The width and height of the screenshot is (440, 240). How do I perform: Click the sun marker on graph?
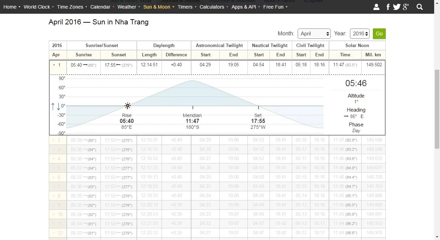pos(128,106)
